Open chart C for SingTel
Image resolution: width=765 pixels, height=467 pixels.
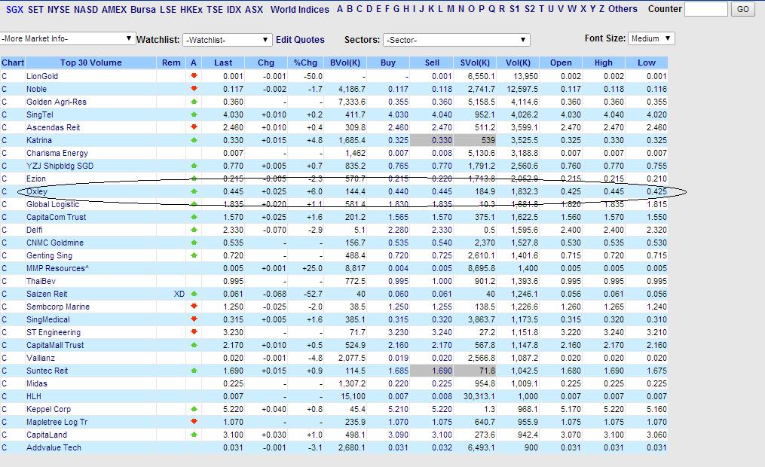(x=5, y=114)
